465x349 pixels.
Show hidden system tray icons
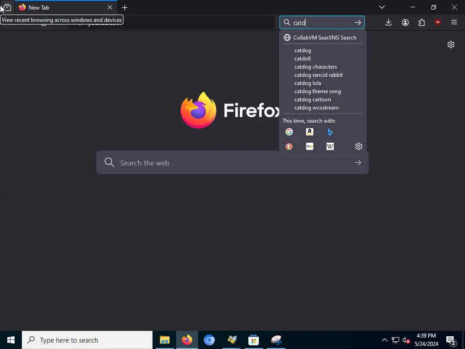coord(384,340)
